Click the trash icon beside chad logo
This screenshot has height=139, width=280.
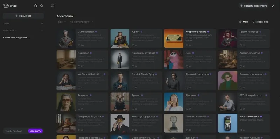pyautogui.click(x=36, y=6)
